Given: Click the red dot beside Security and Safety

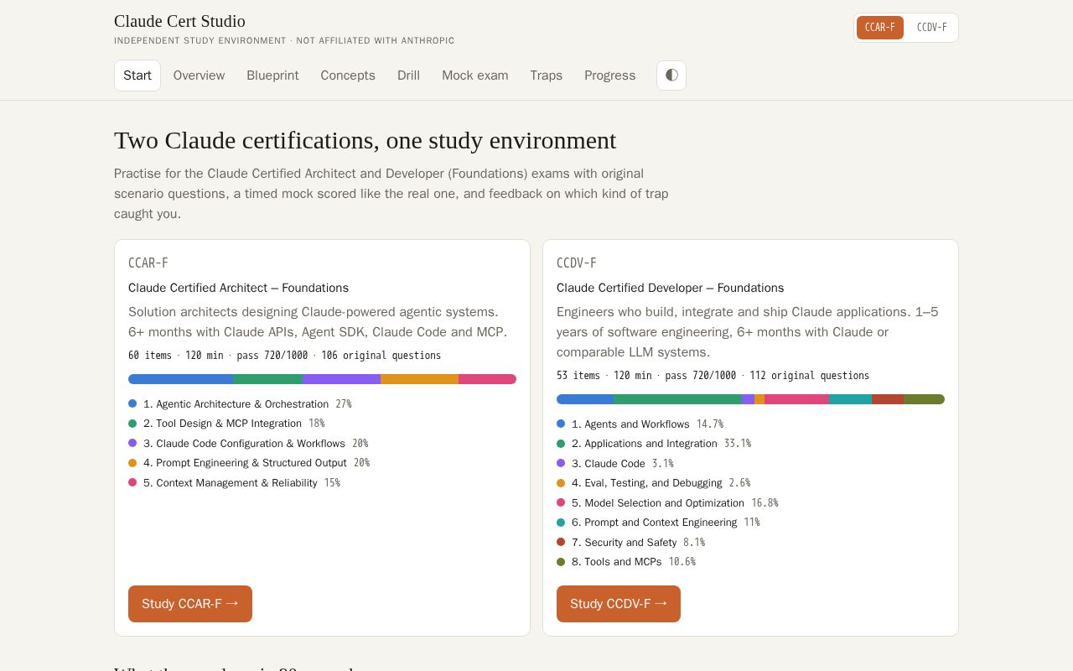Looking at the screenshot, I should (561, 542).
